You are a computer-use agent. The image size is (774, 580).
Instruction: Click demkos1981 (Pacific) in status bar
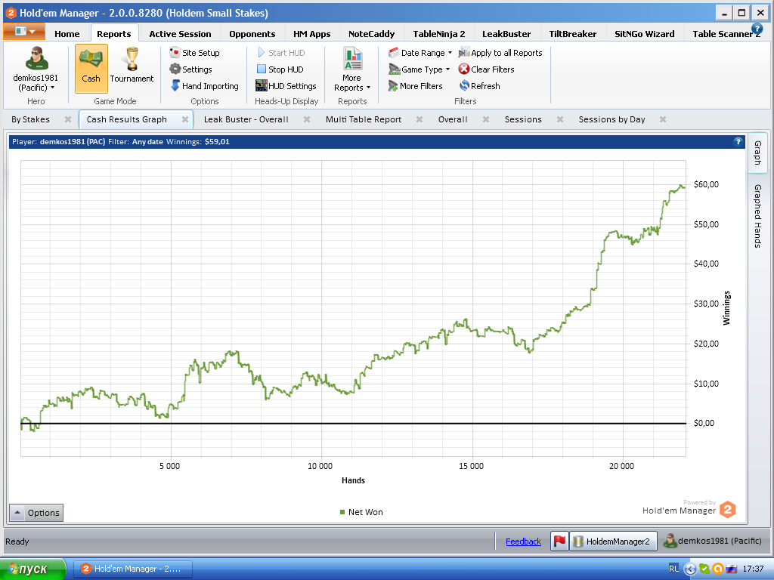pos(712,541)
